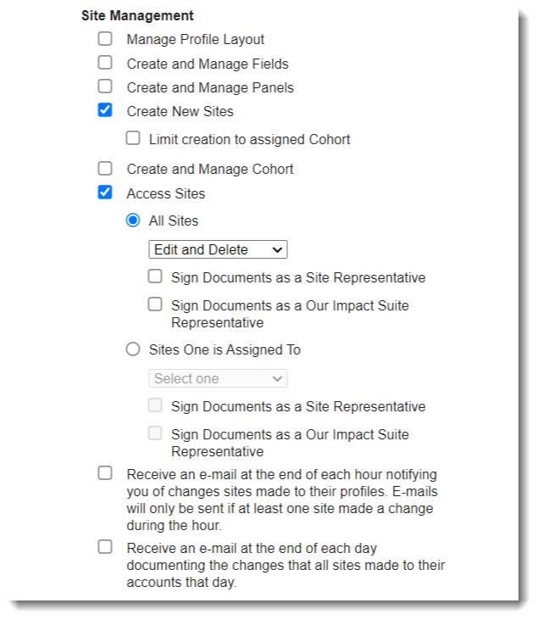Enable Limit creation to assigned Cohort

(x=133, y=138)
